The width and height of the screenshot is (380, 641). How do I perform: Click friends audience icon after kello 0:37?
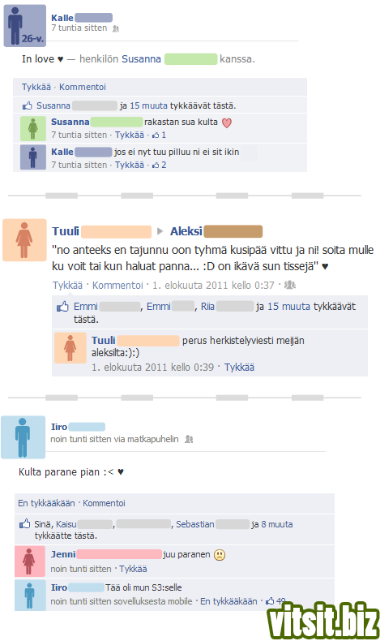[290, 285]
